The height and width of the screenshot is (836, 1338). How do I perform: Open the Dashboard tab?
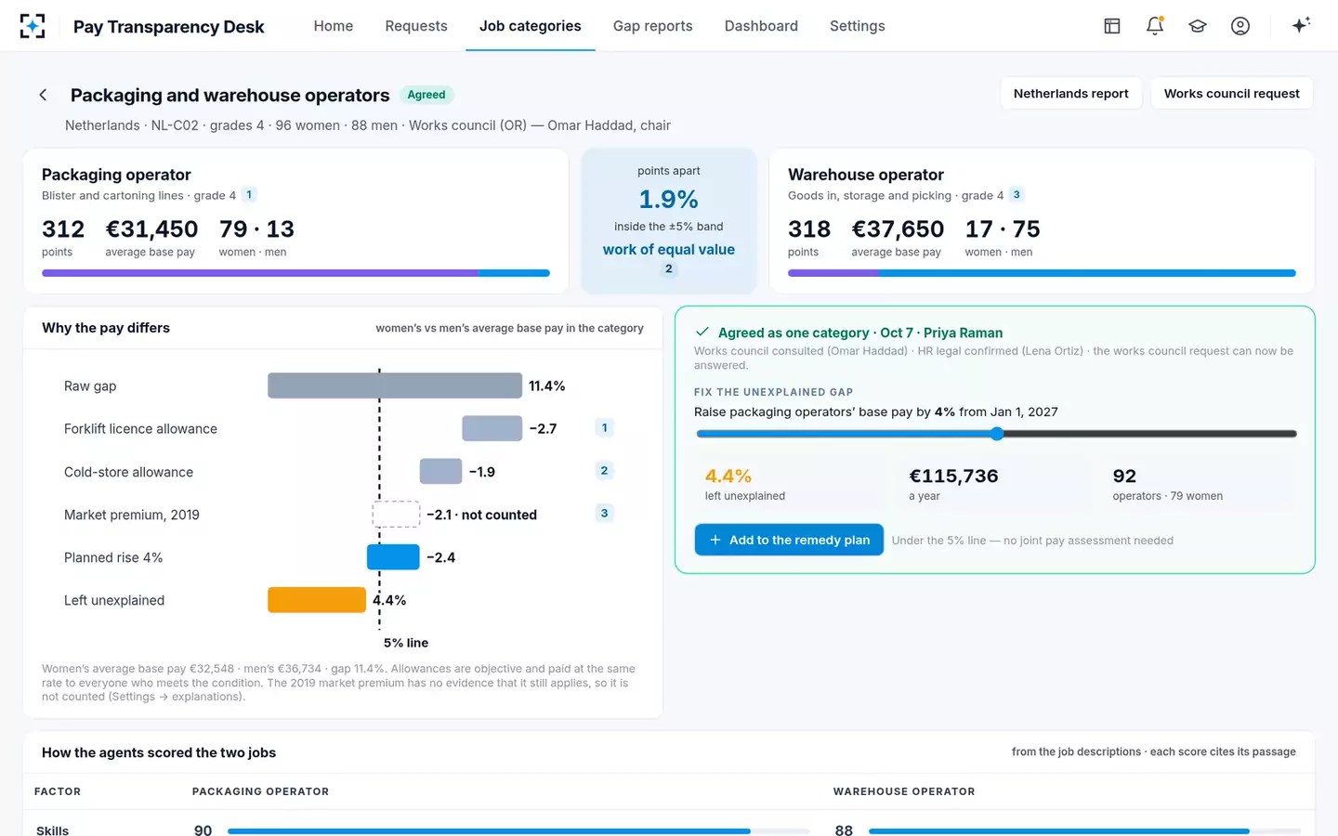click(x=761, y=26)
